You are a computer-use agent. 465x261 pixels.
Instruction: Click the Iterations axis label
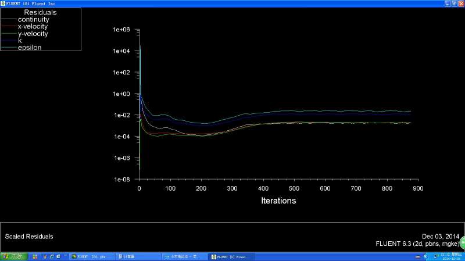click(278, 201)
